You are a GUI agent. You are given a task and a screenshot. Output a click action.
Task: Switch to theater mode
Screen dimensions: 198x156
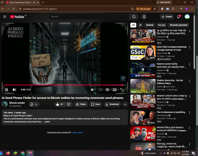(114, 90)
